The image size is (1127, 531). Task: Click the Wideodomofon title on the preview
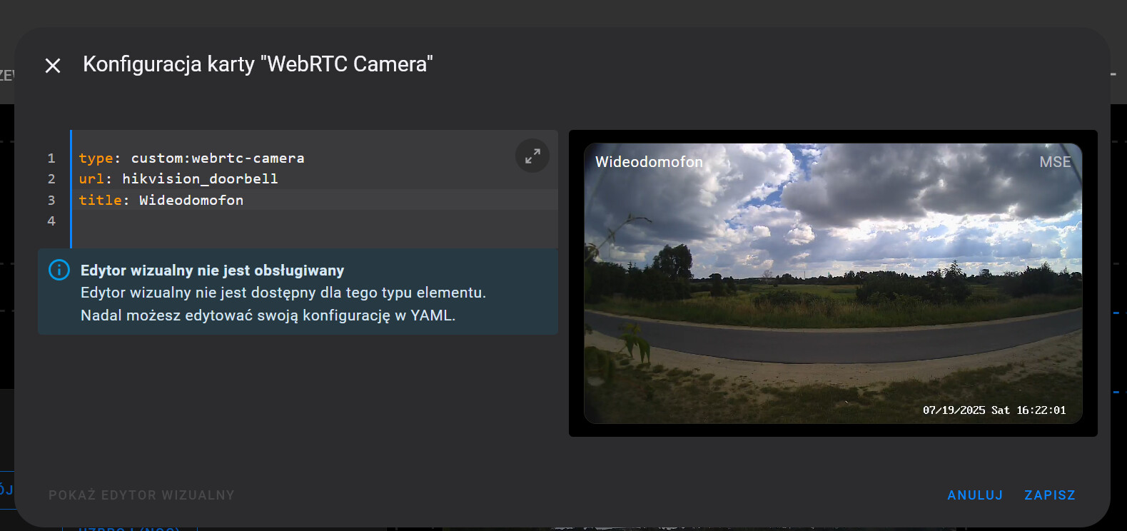[x=649, y=162]
